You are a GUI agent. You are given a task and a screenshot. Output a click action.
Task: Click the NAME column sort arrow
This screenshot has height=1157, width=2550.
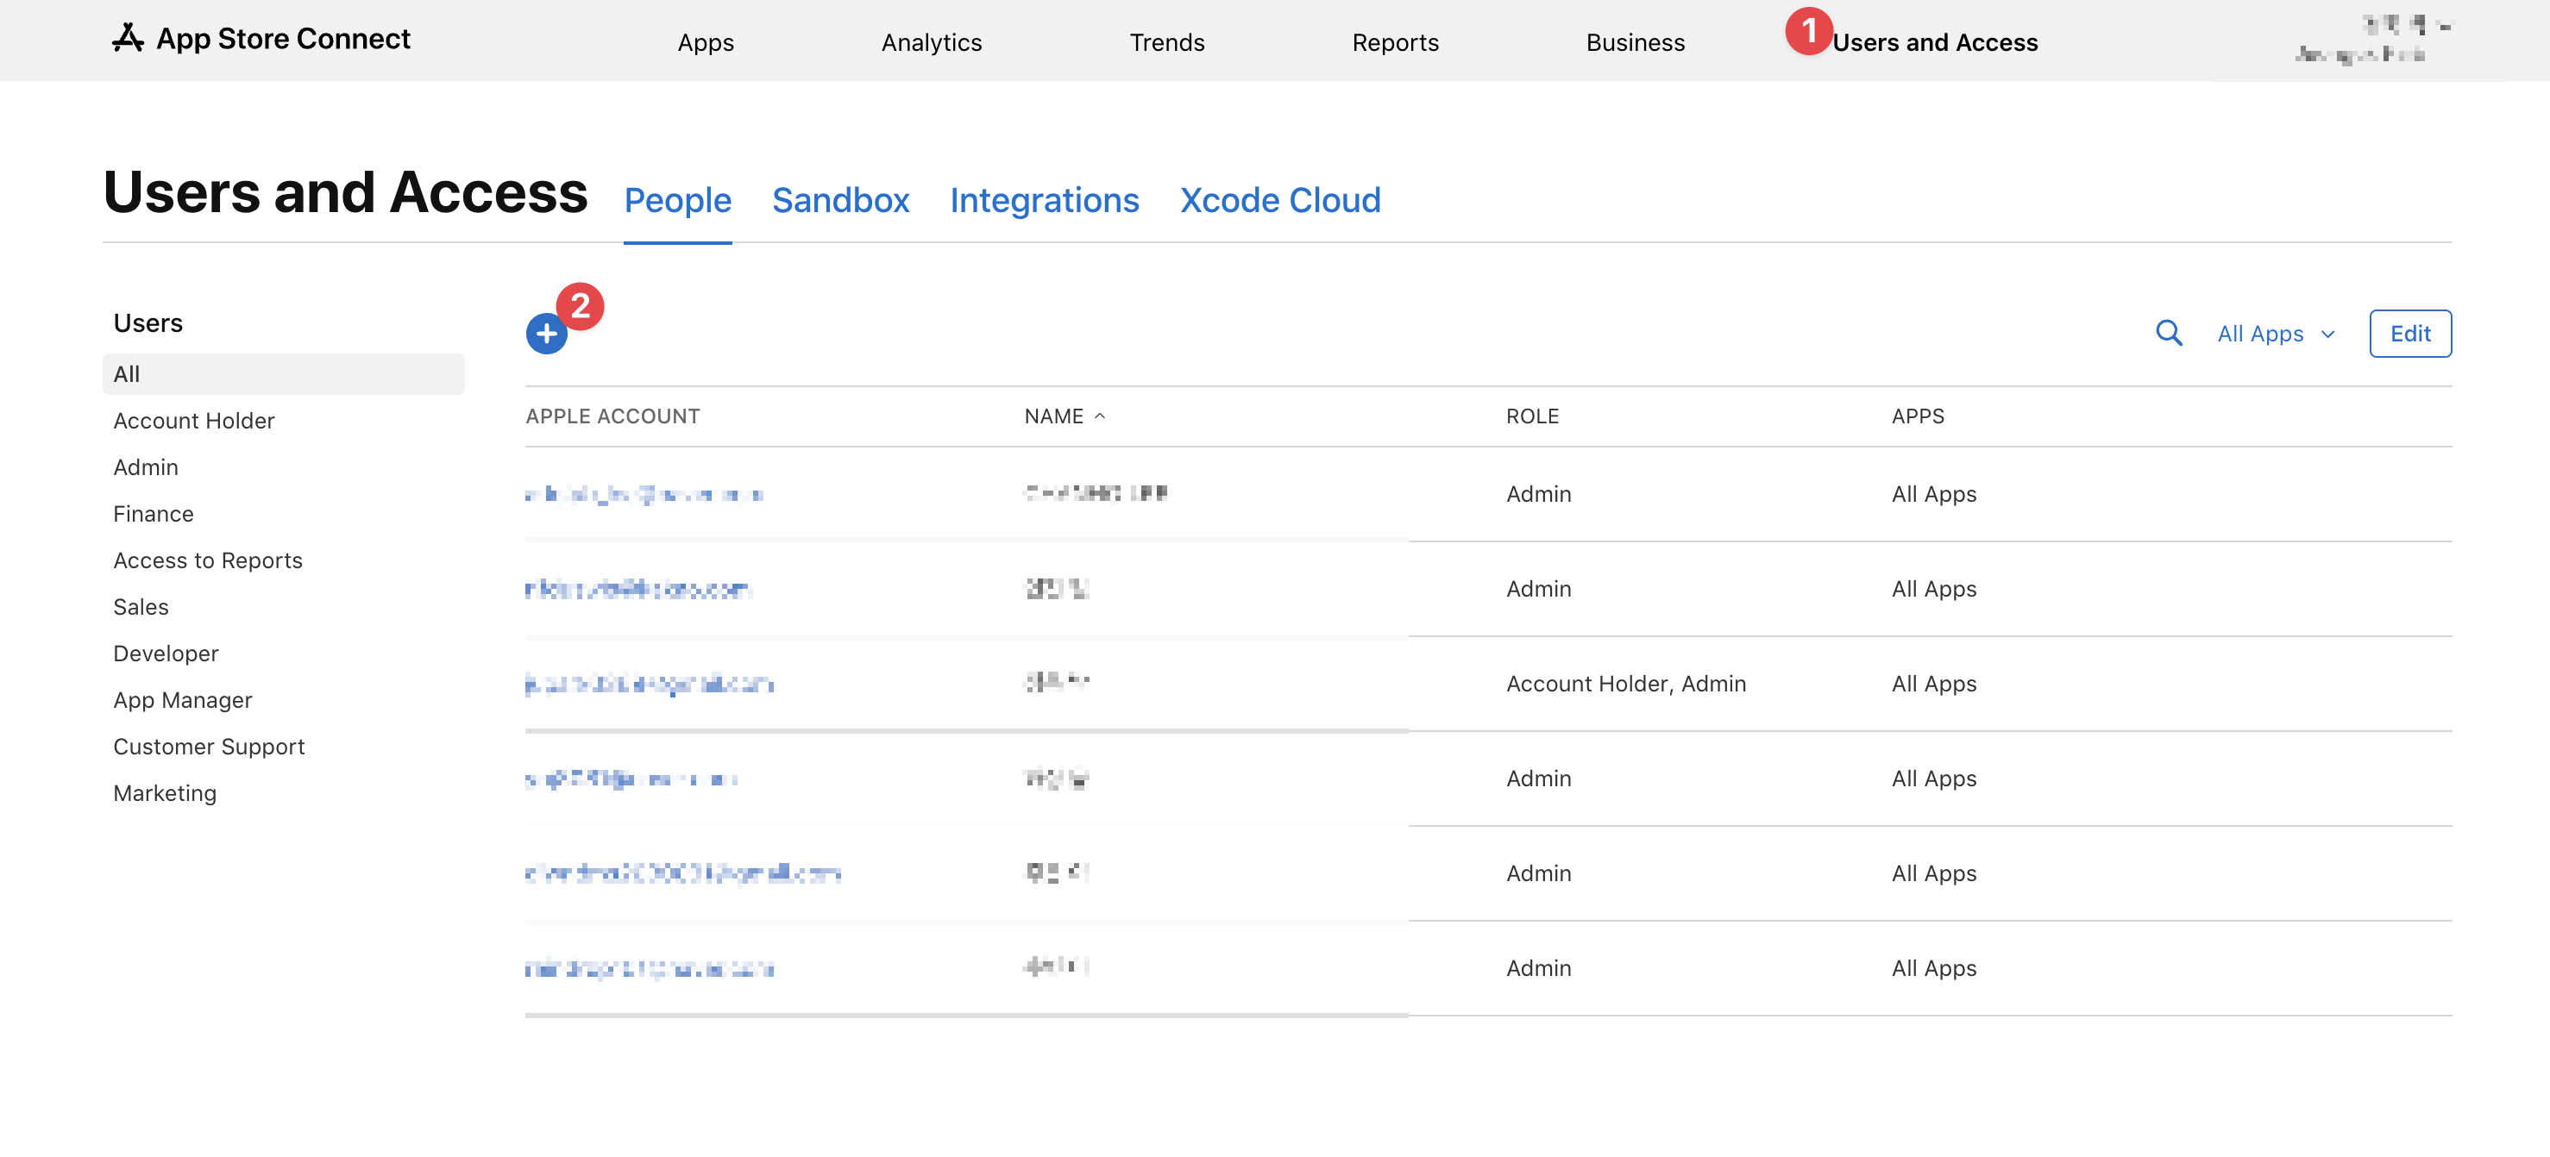tap(1100, 416)
